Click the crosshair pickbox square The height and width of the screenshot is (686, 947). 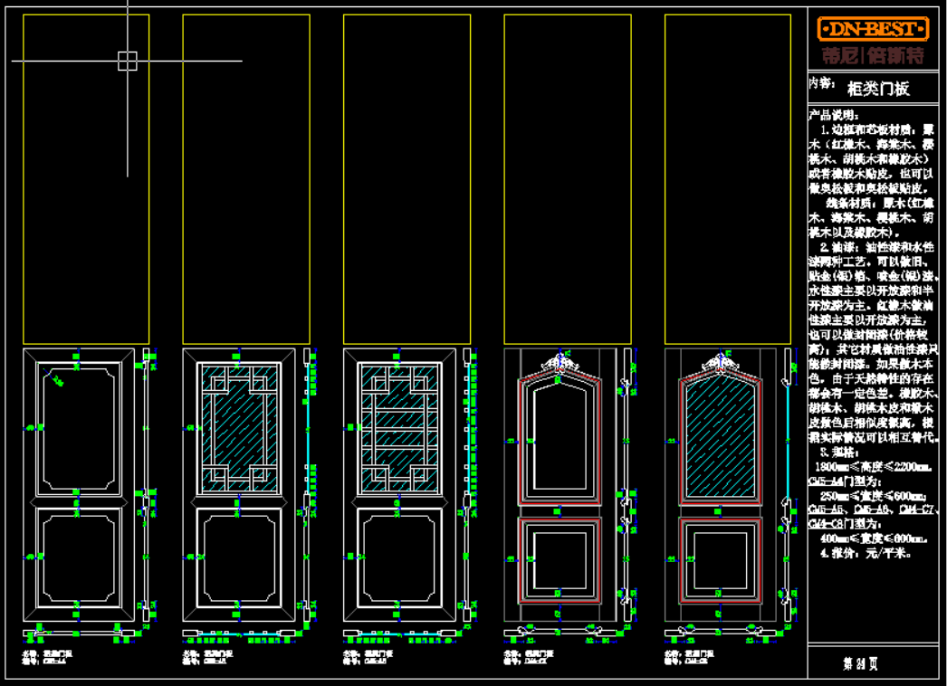[x=127, y=61]
